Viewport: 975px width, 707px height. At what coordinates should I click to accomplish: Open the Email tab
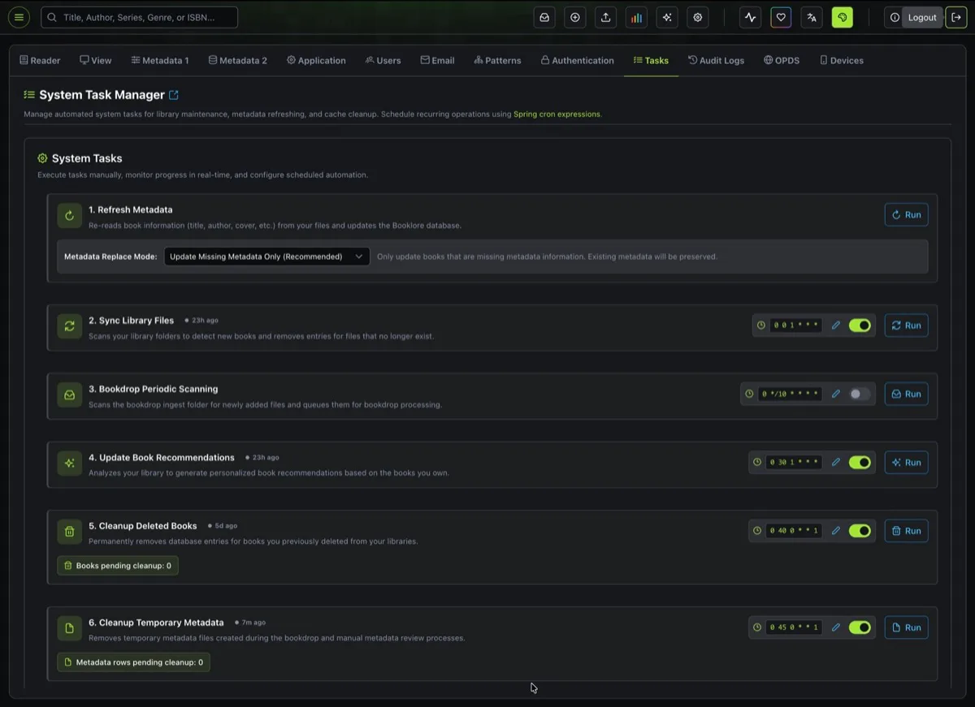437,60
